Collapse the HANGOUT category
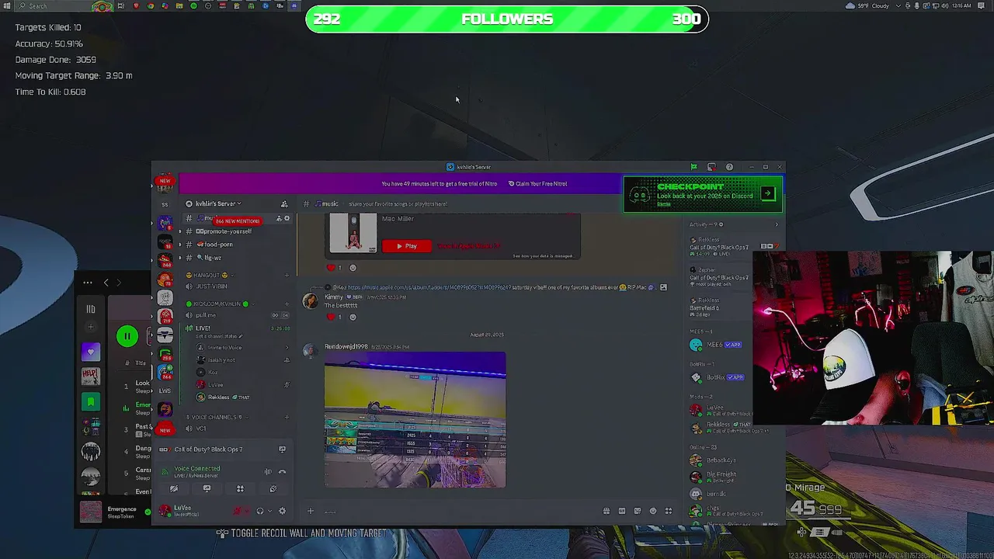 210,275
